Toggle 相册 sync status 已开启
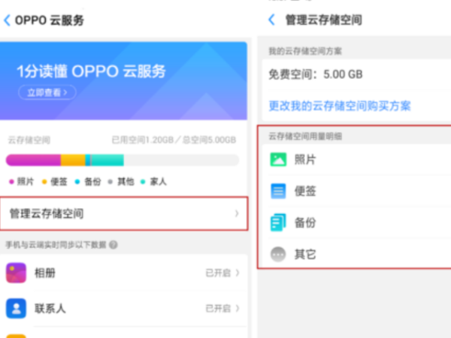 click(218, 273)
